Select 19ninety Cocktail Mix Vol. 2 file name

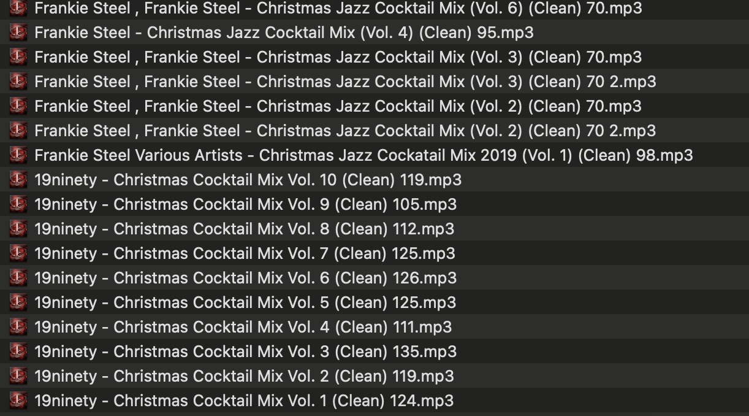tap(244, 376)
